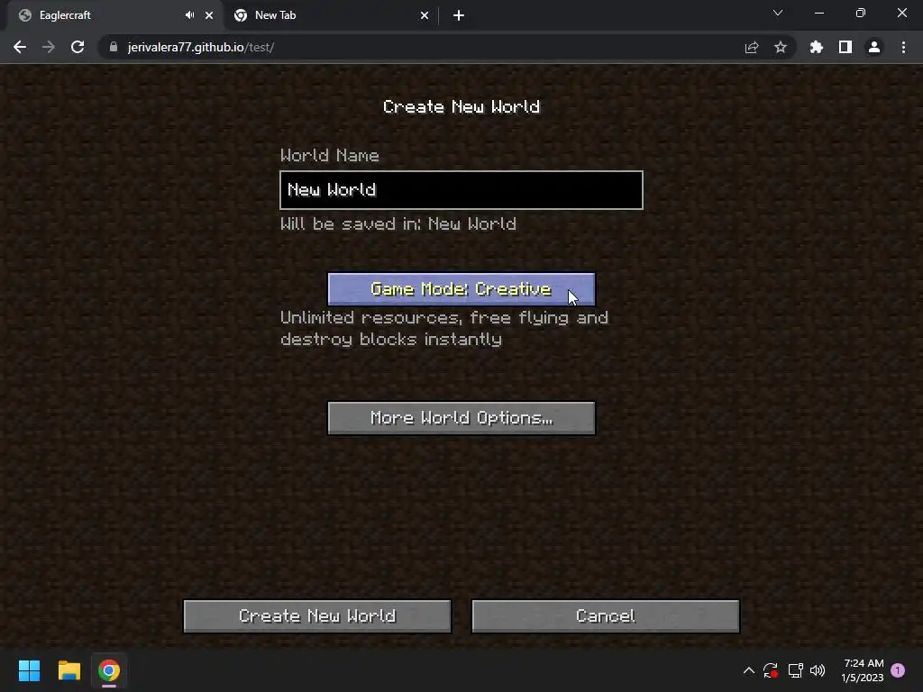The image size is (923, 692).
Task: Open the volume tray icon
Action: (818, 670)
